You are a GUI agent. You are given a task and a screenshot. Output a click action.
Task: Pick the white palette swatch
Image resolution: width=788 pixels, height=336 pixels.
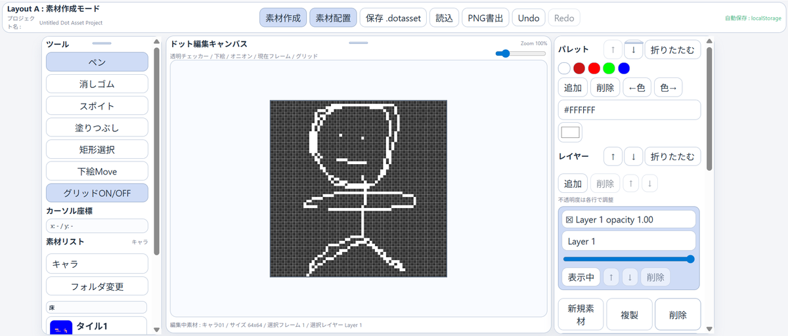click(x=564, y=68)
